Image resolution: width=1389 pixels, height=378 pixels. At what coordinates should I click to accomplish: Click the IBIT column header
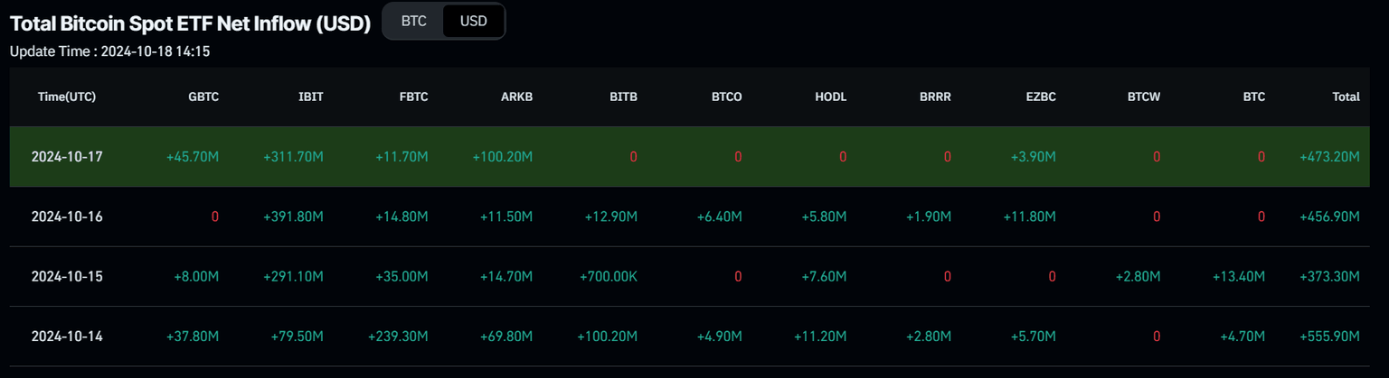click(x=310, y=97)
